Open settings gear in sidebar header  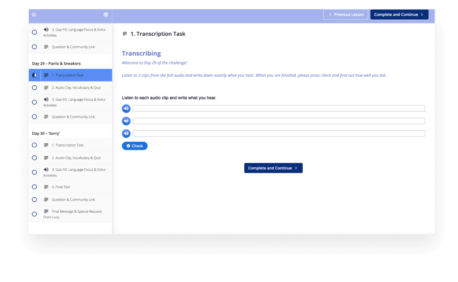106,14
